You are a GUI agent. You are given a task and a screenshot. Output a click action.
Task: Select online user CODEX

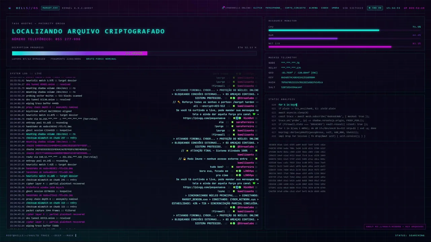[x=325, y=8]
